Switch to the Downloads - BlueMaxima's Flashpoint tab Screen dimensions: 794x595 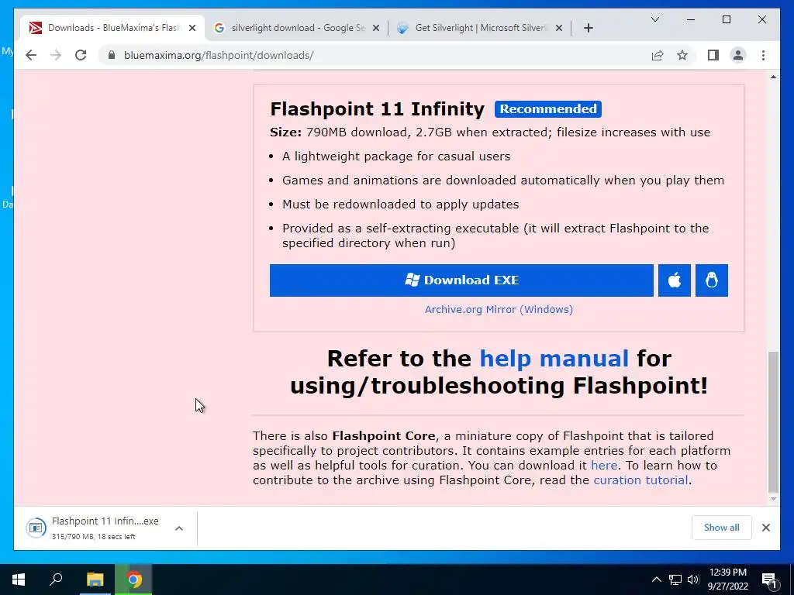[x=112, y=28]
